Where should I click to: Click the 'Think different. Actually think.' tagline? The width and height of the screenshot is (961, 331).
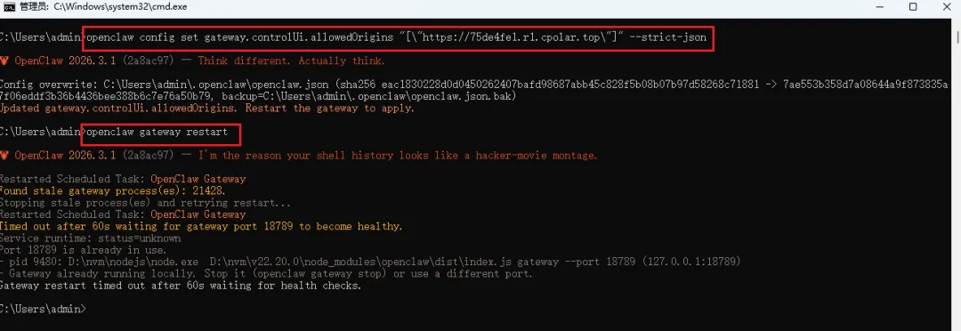click(291, 61)
